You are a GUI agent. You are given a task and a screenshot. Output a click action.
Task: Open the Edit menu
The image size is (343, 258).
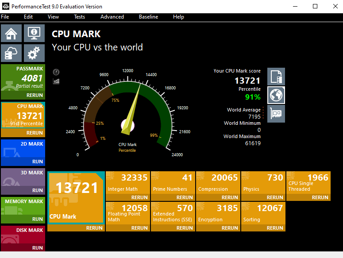point(28,17)
